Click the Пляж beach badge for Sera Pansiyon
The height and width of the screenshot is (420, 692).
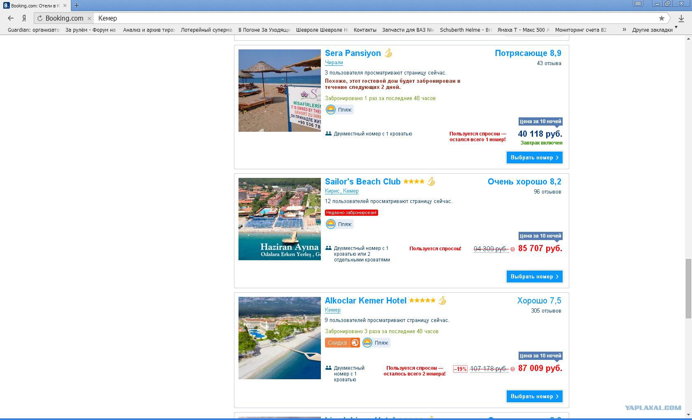(339, 110)
